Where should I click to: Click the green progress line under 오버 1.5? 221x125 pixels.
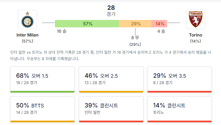click(x=42, y=92)
